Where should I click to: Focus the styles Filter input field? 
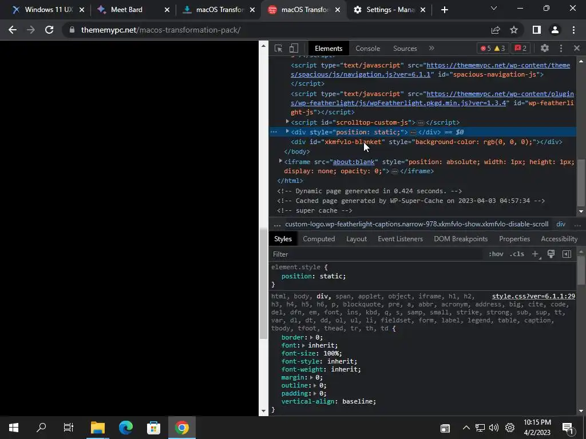pos(377,254)
